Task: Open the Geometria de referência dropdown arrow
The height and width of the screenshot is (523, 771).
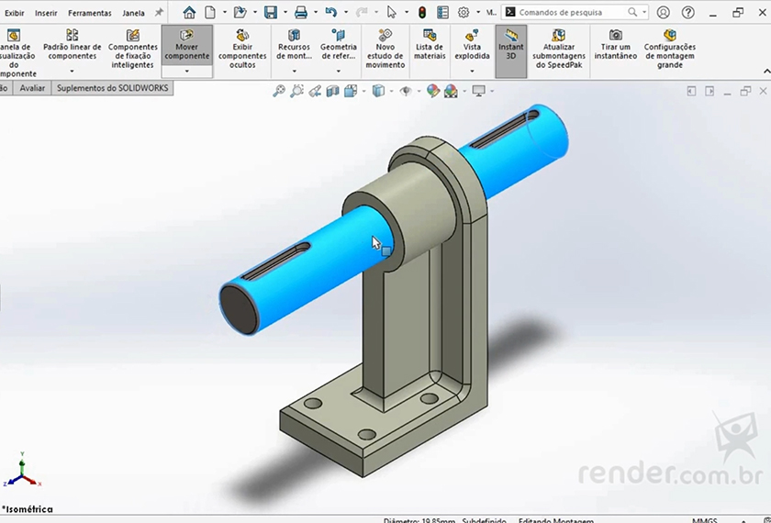Action: tap(338, 71)
